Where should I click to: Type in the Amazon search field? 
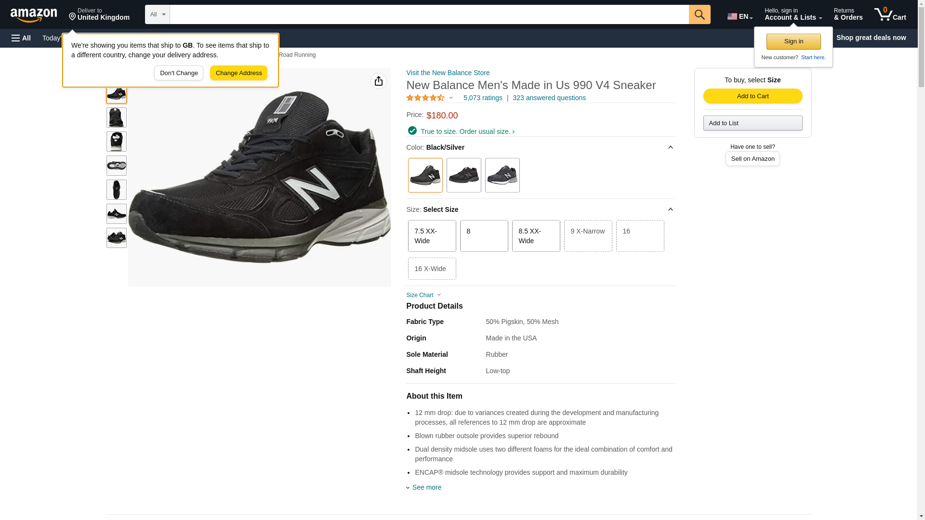[x=429, y=14]
